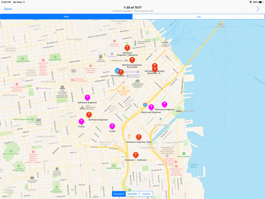Screen dimensions: 265x199
Task: Tap Alta Plaza Park marker
Action: (x=23, y=59)
